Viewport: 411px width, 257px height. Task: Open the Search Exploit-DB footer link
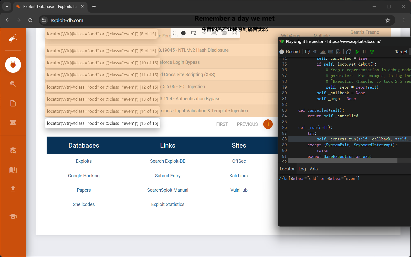click(168, 161)
